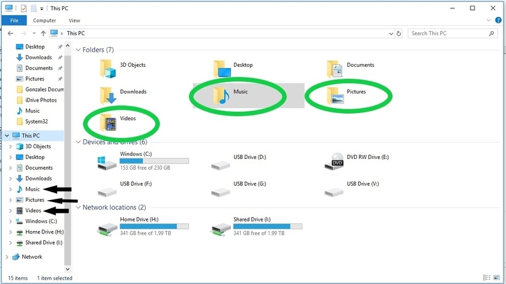Collapse the Network locations (2) group
This screenshot has width=506, height=284.
[78, 208]
